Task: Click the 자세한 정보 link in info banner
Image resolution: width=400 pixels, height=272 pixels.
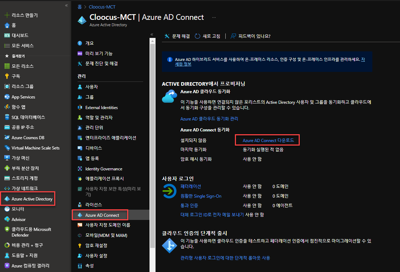Action: click(x=183, y=64)
